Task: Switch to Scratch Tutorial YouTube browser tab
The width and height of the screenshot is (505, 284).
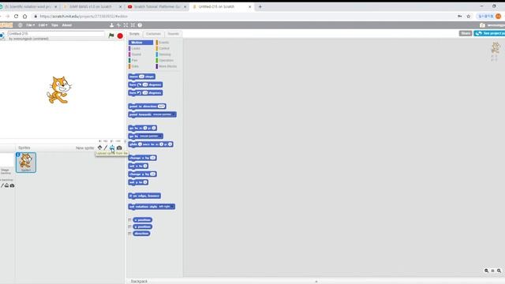Action: pyautogui.click(x=157, y=6)
